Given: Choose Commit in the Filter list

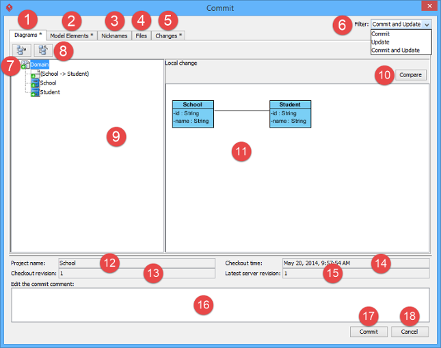Looking at the screenshot, I should [x=401, y=33].
